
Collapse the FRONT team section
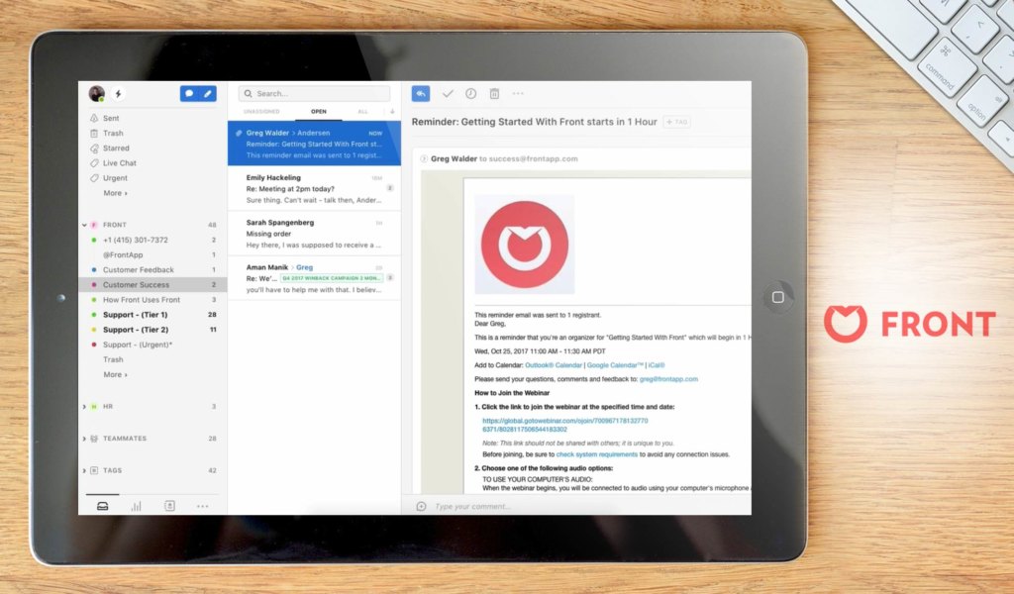(84, 225)
